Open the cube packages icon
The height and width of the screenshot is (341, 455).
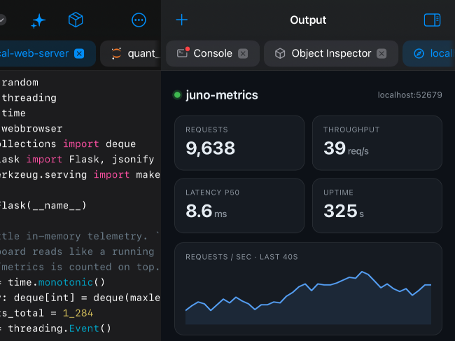click(76, 20)
